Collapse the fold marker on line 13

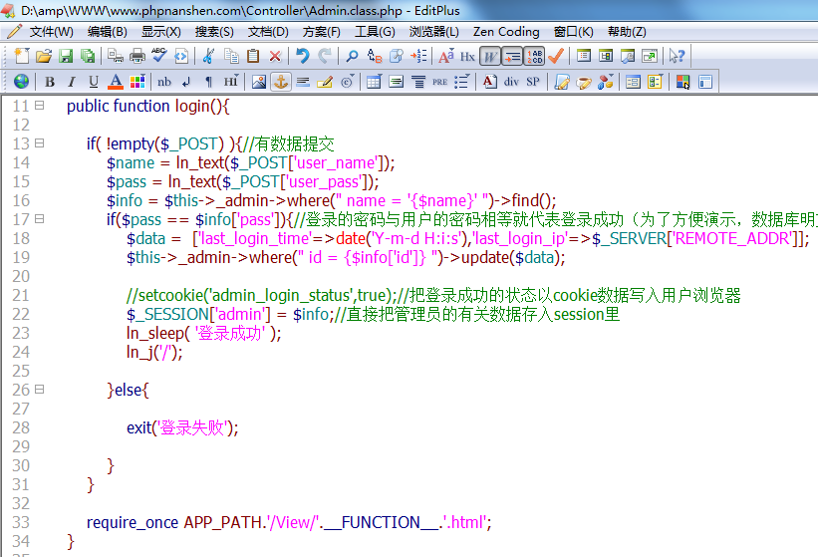coord(39,142)
